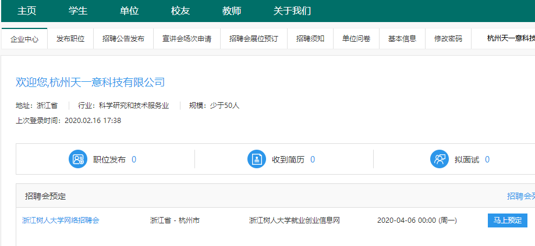Screen dimensions: 535x246
Task: Switch to the 基本信息 tab
Action: [x=402, y=39]
